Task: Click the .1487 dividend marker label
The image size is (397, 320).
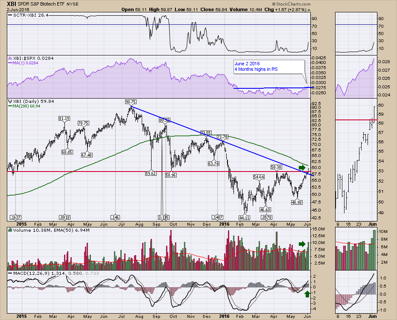Action: click(x=217, y=217)
